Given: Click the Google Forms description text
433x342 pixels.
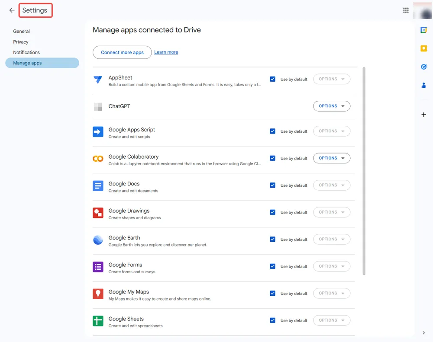Looking at the screenshot, I should (x=132, y=272).
